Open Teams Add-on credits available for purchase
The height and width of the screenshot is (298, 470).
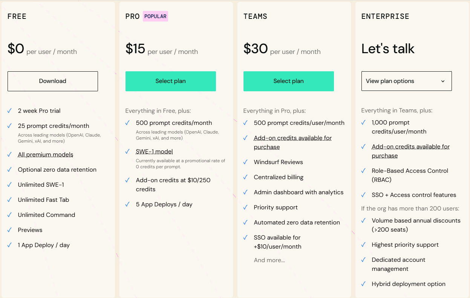293,143
